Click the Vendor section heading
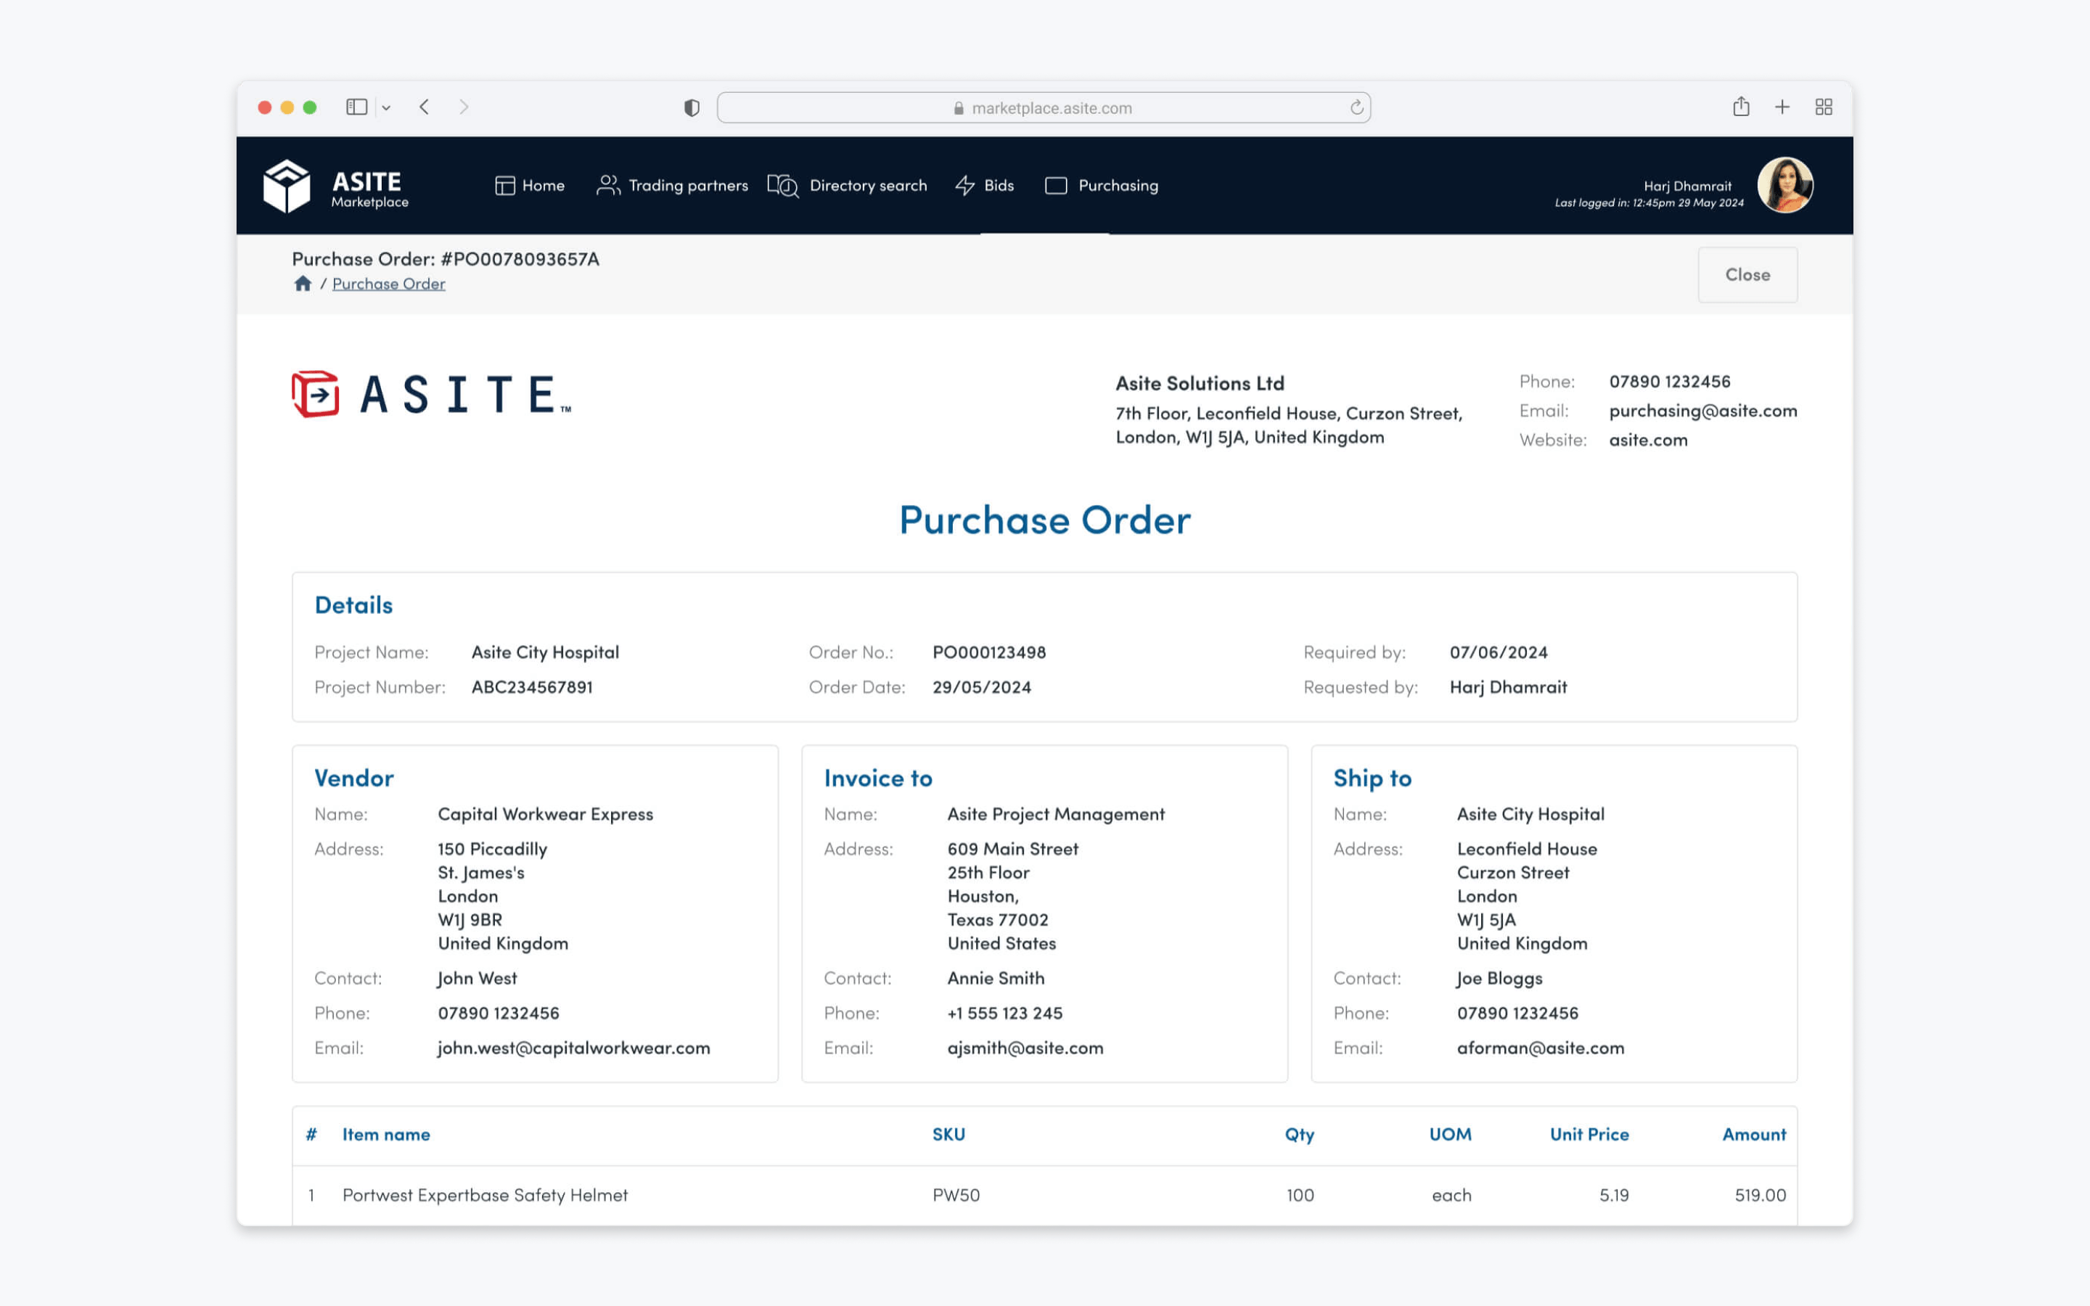The height and width of the screenshot is (1306, 2090). (x=354, y=779)
